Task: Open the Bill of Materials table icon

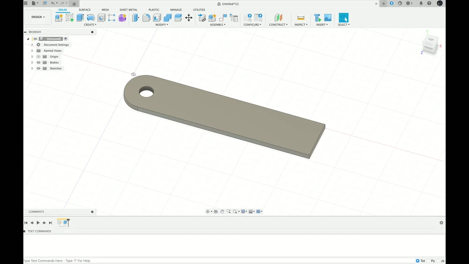Action: pos(234,18)
